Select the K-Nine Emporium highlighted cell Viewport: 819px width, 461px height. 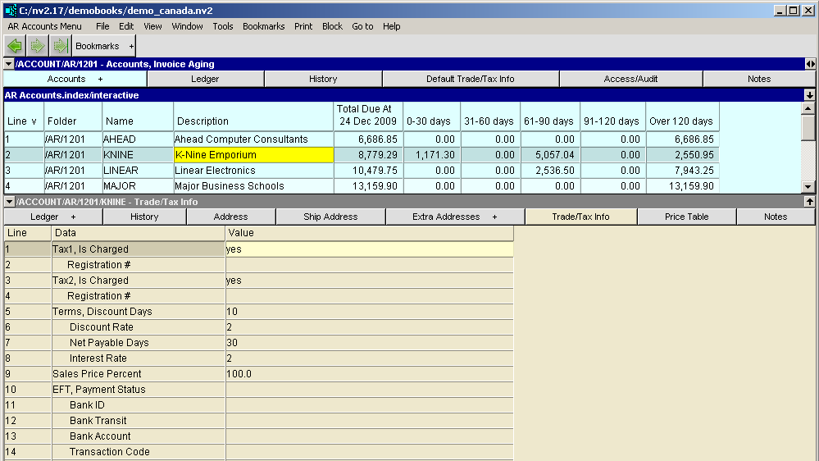pos(253,155)
